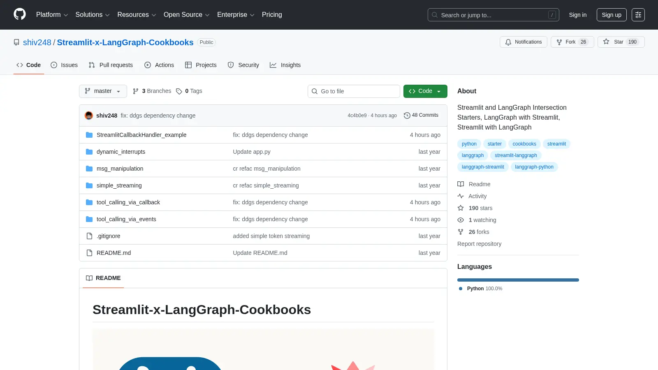Click the Search or jump to field

point(493,15)
